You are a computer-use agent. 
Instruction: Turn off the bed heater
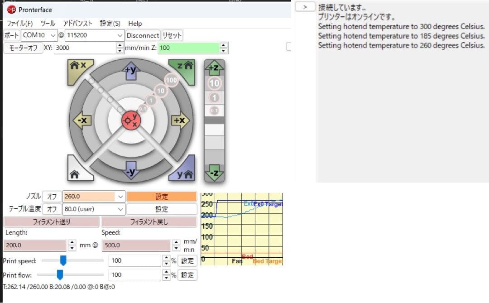pyautogui.click(x=51, y=209)
